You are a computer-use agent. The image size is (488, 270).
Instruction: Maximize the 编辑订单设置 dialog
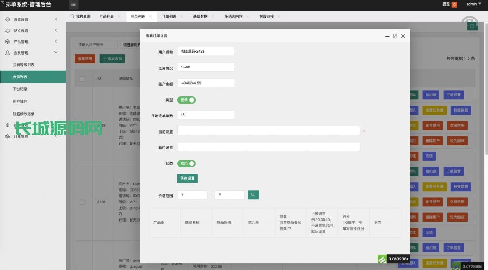[395, 36]
